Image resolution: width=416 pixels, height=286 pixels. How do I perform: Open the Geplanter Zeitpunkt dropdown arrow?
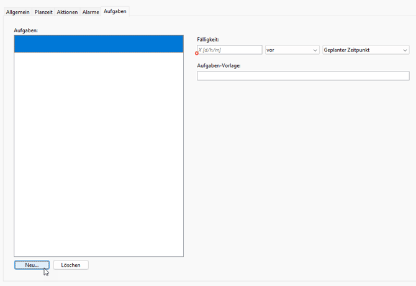405,50
